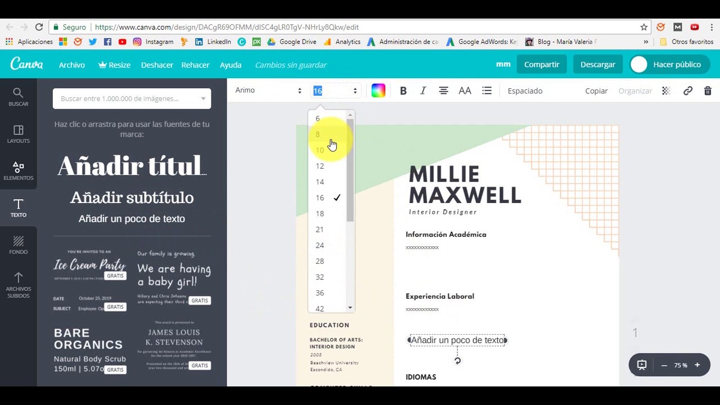Screen dimensions: 720x405
Task: Click the font size input field
Action: (331, 91)
